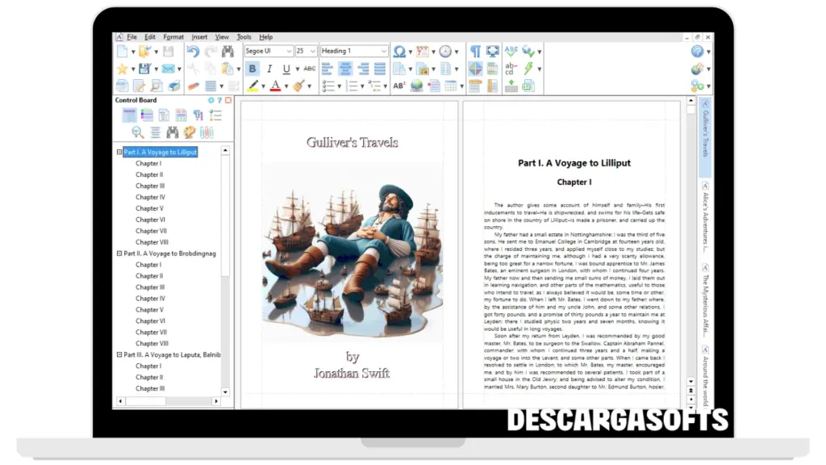
Task: Go to Chapter IV under Part I
Action: point(150,197)
